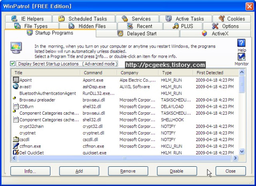Click the ashDisp.exe command cell

pyautogui.click(x=94, y=87)
